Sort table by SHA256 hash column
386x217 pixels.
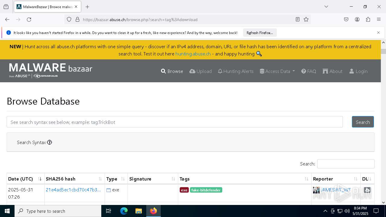(74, 179)
